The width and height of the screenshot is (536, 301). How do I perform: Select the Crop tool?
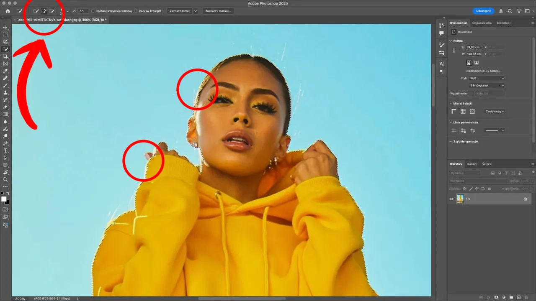tap(5, 56)
